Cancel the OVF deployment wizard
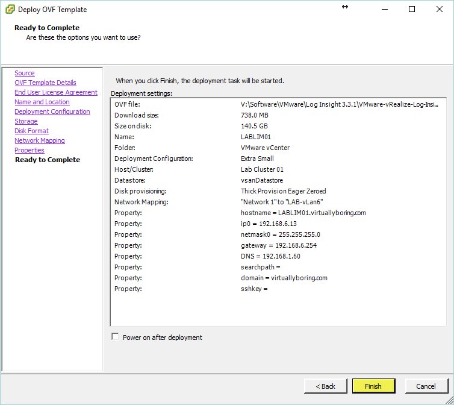Viewport: 454px width, 405px height. (x=426, y=386)
